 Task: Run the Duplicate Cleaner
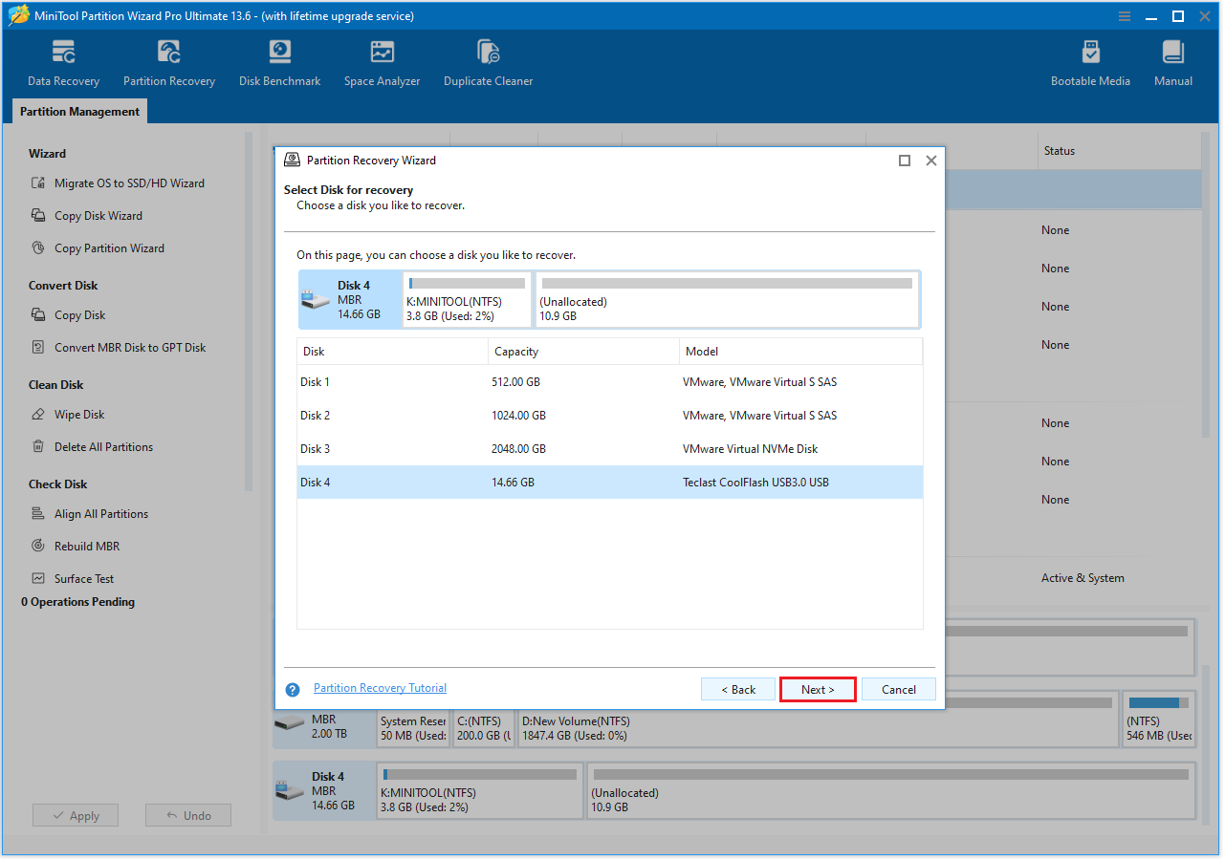tap(488, 63)
